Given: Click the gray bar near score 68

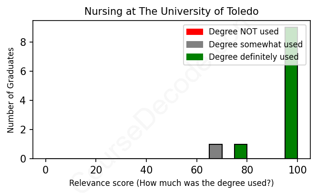Looking at the screenshot, I should (215, 152).
